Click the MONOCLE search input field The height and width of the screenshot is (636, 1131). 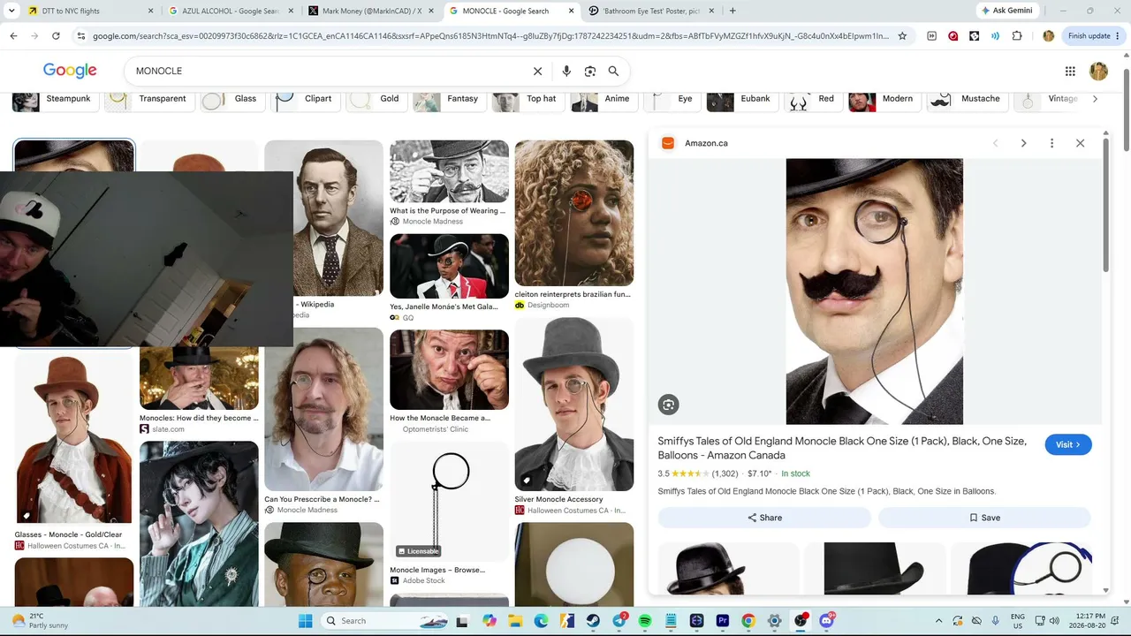[327, 71]
